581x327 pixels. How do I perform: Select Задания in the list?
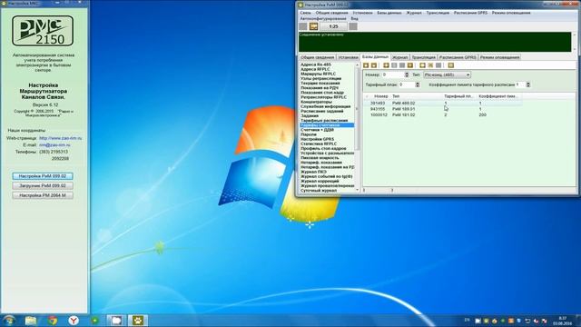click(x=310, y=115)
